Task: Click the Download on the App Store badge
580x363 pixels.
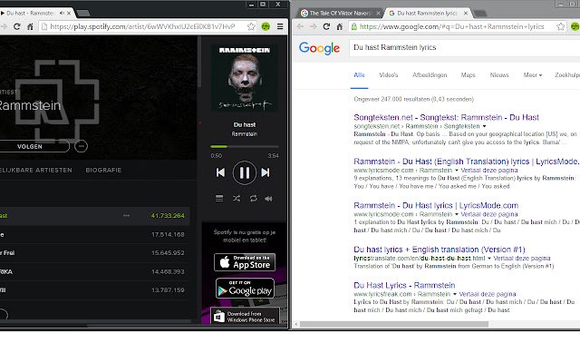Action: (x=245, y=262)
